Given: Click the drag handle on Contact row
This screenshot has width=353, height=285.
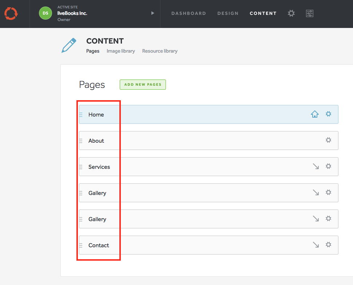Looking at the screenshot, I should click(x=81, y=245).
